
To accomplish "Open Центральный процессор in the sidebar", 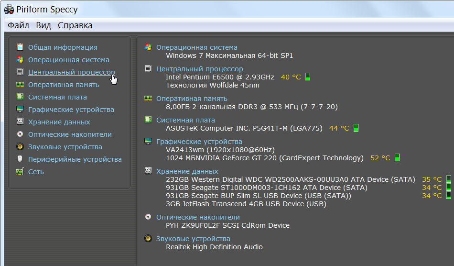I will 72,72.
